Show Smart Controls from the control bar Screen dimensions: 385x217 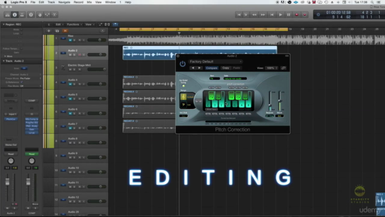[x=40, y=14]
